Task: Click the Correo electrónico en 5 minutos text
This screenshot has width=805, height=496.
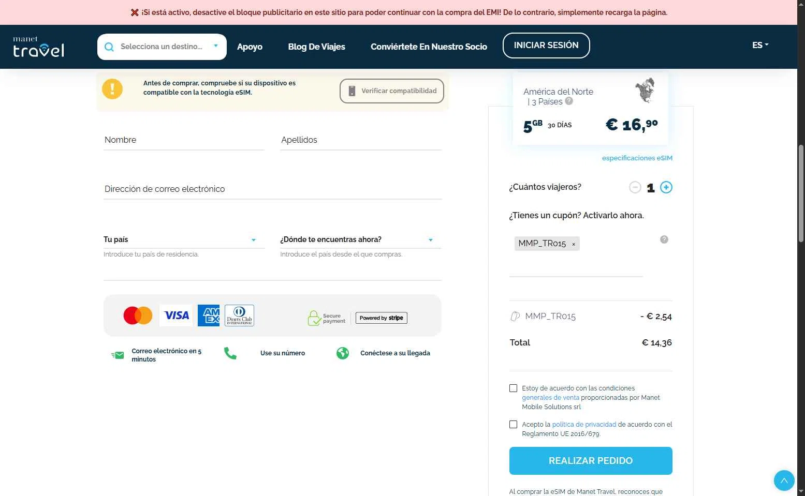Action: (x=166, y=355)
